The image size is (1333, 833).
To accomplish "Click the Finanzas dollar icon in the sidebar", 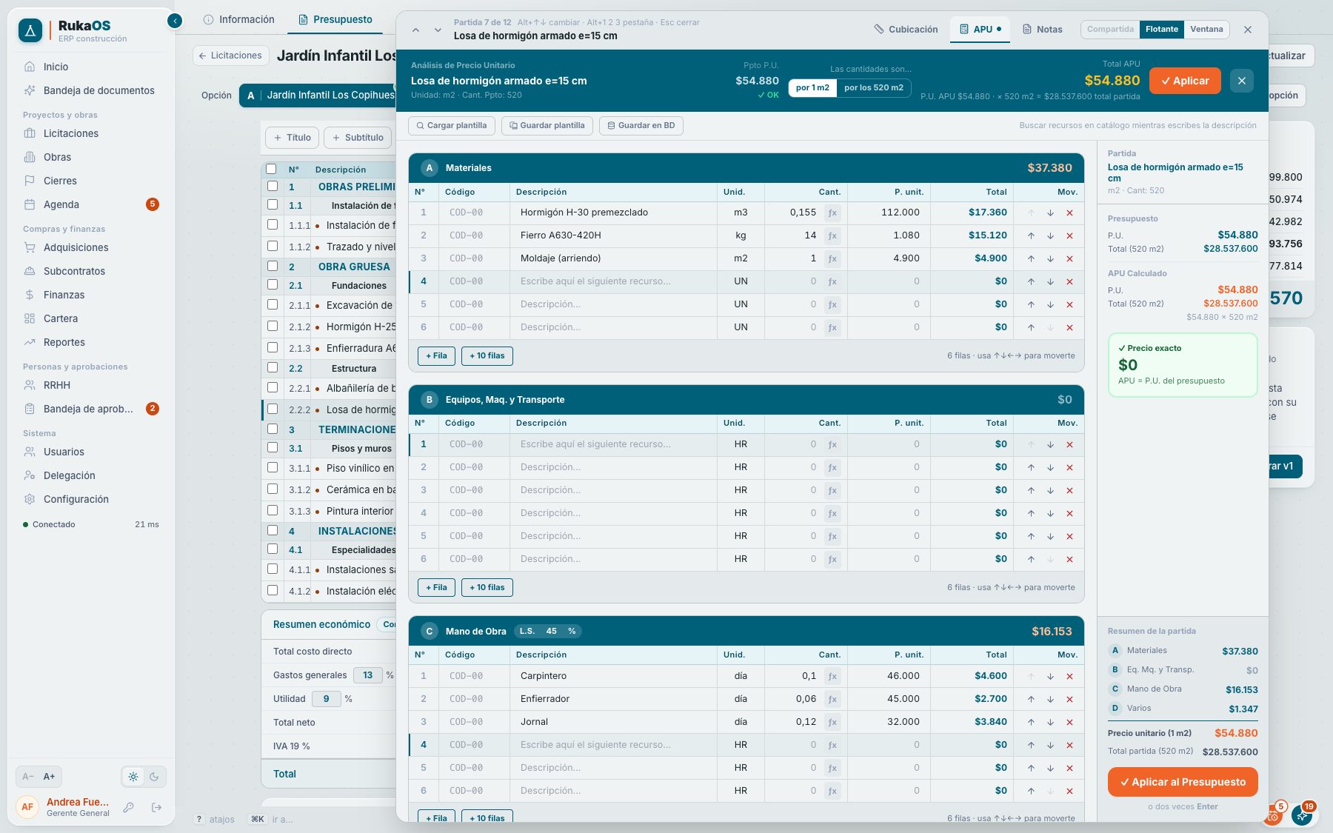I will pos(30,295).
